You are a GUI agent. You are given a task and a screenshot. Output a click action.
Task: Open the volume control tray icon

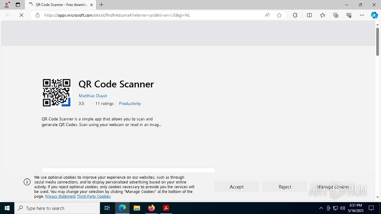coord(343,208)
